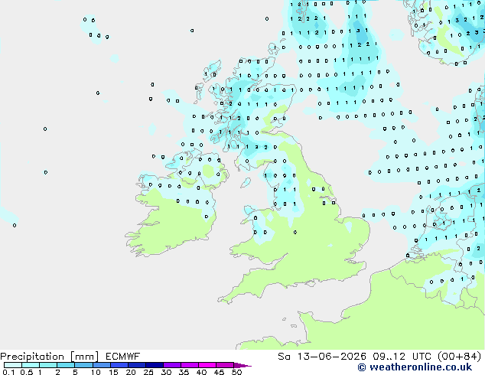Click the "0.1" legend scale label

(8, 372)
